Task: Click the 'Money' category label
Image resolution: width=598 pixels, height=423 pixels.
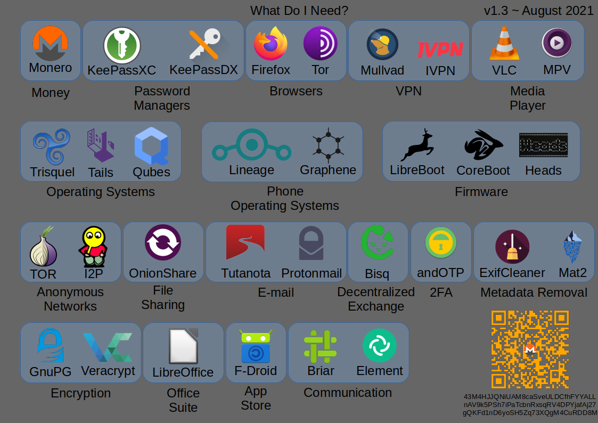Action: [51, 93]
